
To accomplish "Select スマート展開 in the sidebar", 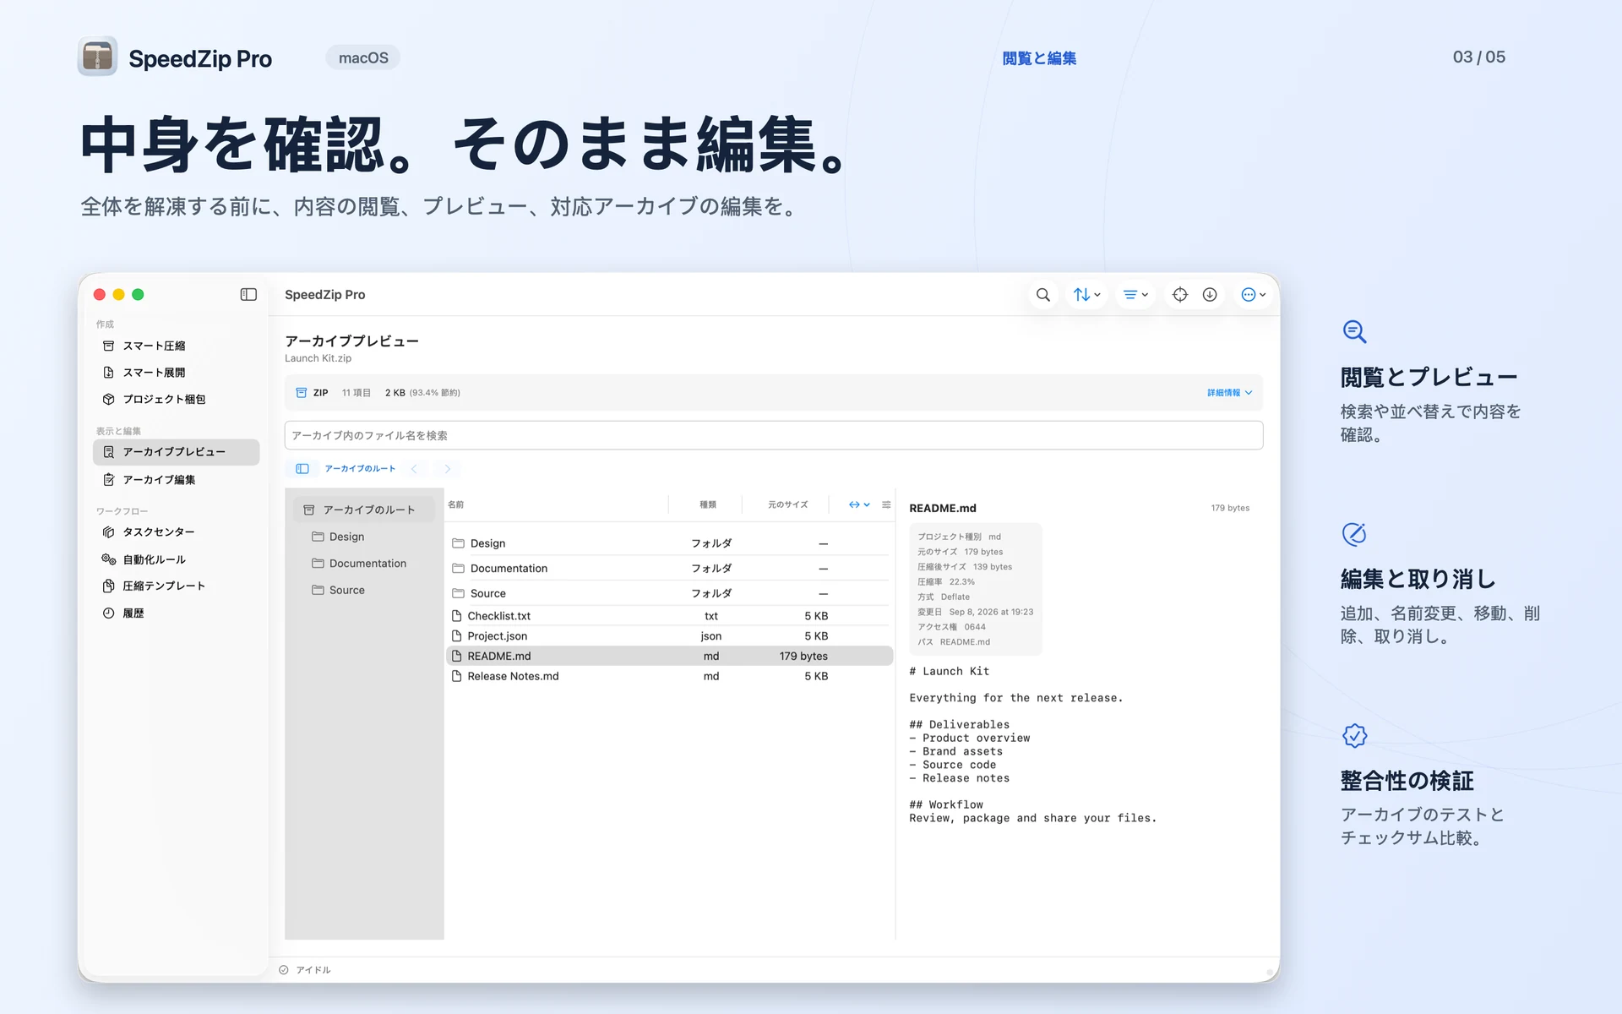I will coord(176,373).
